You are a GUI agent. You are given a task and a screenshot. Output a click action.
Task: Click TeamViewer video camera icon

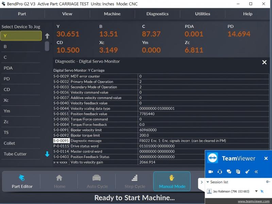210,172
